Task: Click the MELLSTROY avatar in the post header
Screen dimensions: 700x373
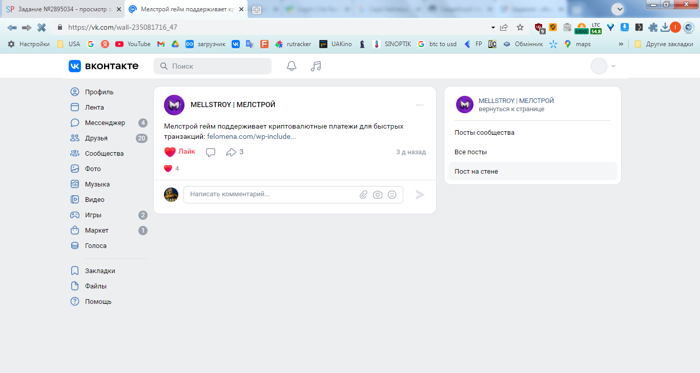Action: [174, 105]
